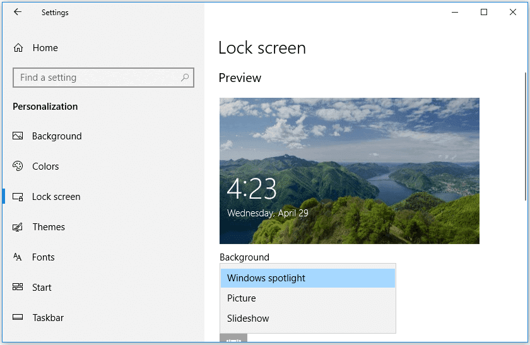Close the Settings window
This screenshot has height=345, width=530.
click(513, 12)
